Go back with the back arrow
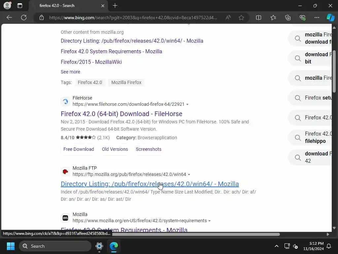The height and width of the screenshot is (254, 338). [x=9, y=18]
